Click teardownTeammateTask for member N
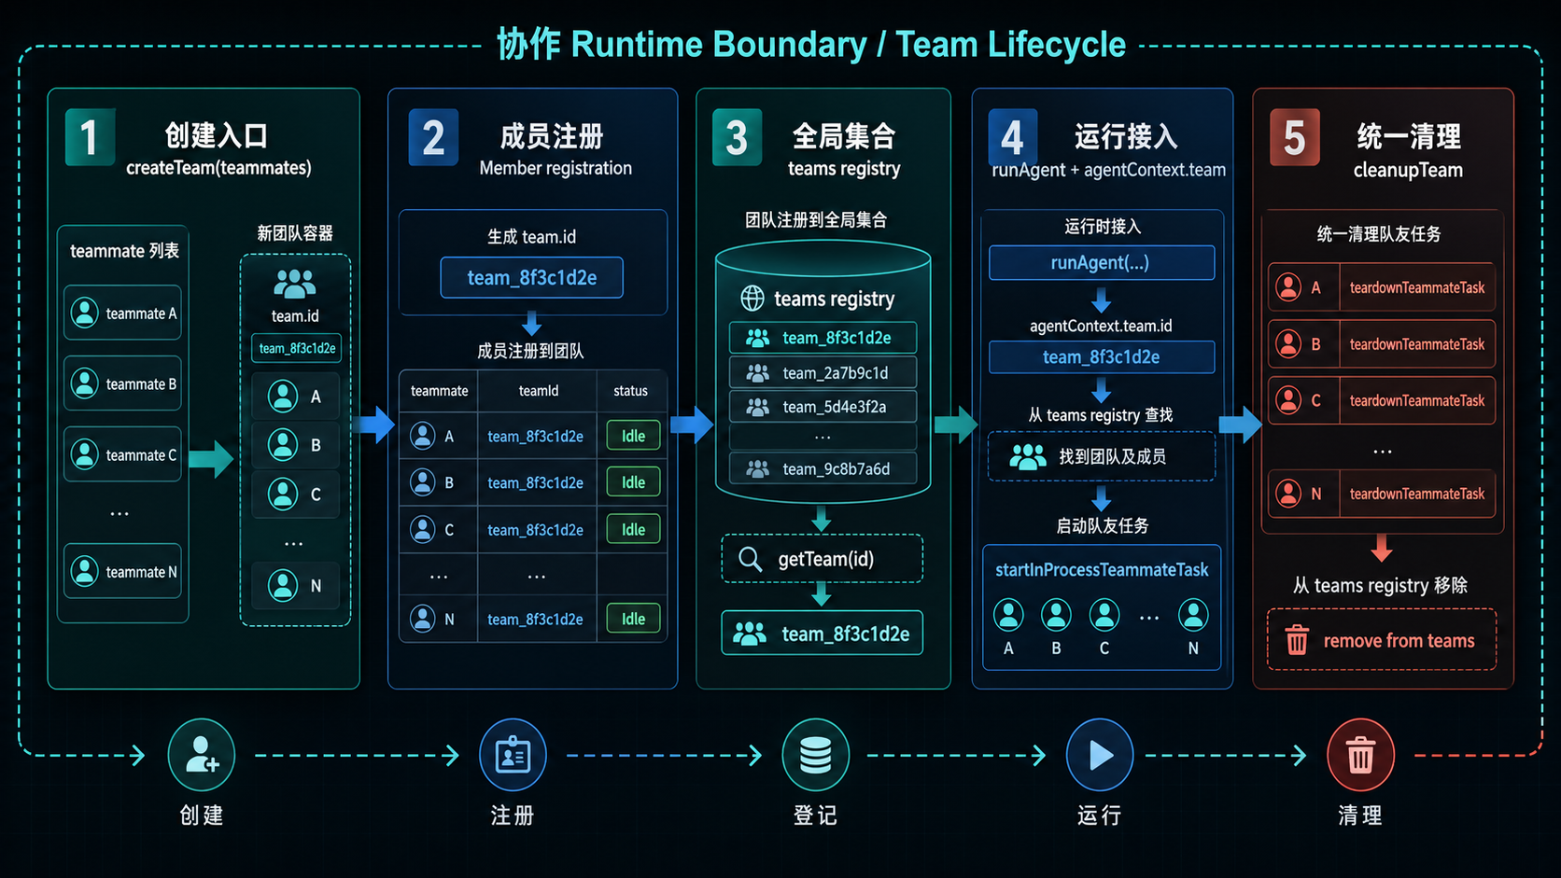1561x878 pixels. coord(1416,494)
